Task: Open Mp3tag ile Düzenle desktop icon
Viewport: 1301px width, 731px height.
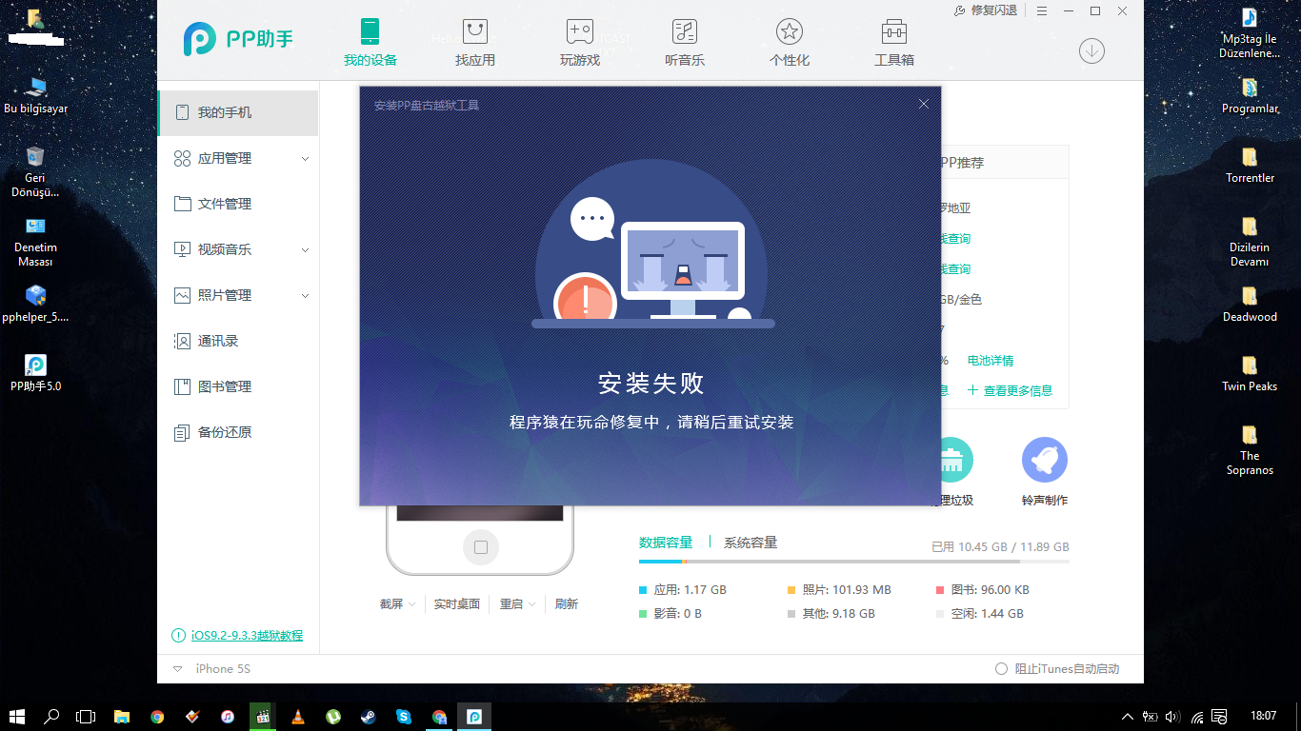Action: click(1250, 32)
